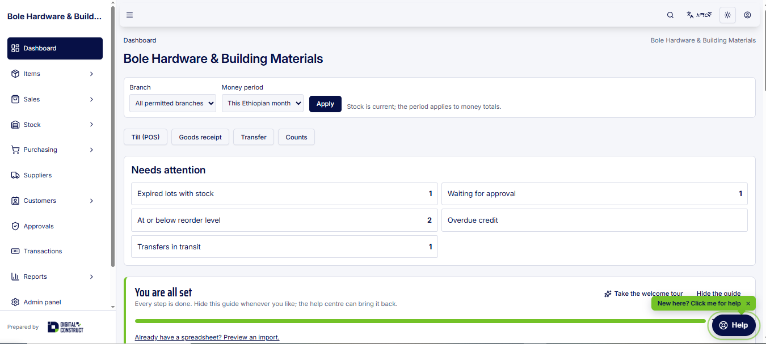The height and width of the screenshot is (344, 766).
Task: Click the Dashboard grid icon in sidebar
Action: (15, 48)
